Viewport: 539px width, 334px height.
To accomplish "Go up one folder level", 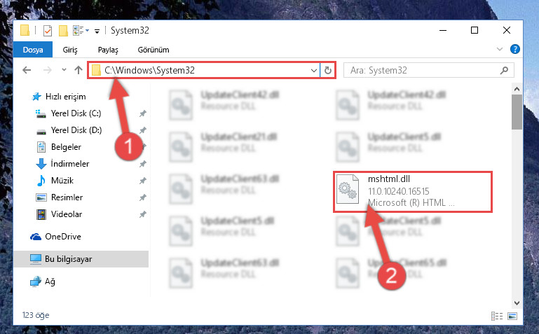I will pyautogui.click(x=79, y=70).
